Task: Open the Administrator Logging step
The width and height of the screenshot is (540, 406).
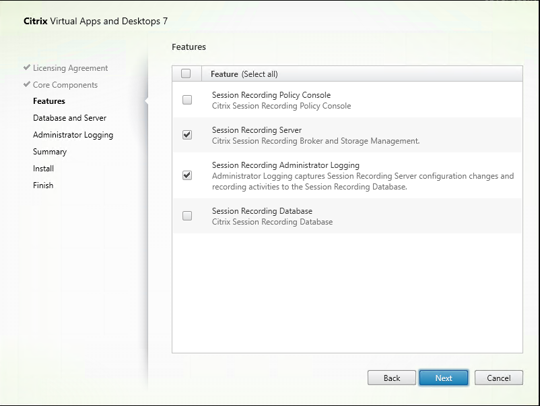Action: click(73, 135)
